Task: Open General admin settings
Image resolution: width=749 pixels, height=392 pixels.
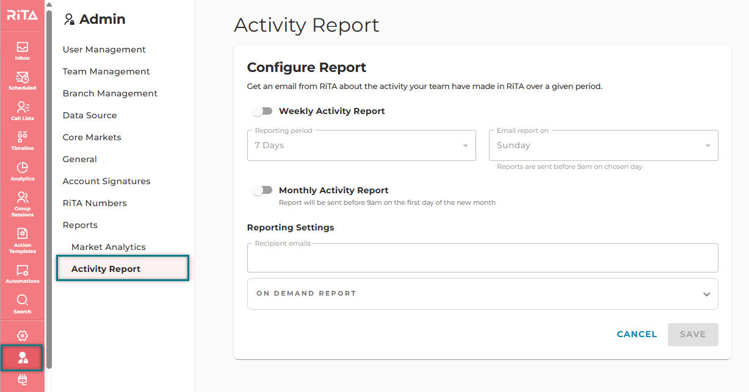Action: click(80, 159)
